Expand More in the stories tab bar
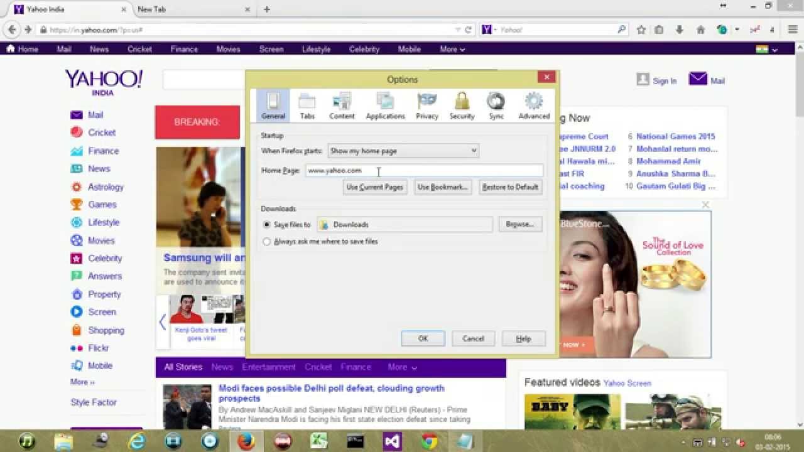 point(403,367)
